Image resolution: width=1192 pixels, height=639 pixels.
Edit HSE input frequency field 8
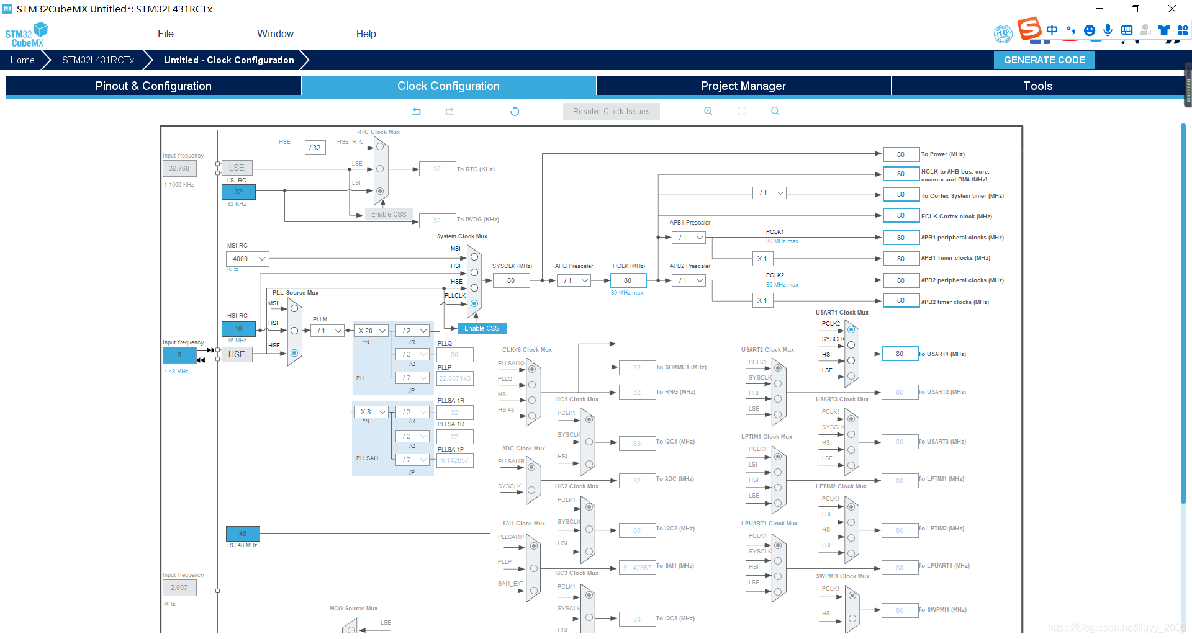click(x=179, y=355)
